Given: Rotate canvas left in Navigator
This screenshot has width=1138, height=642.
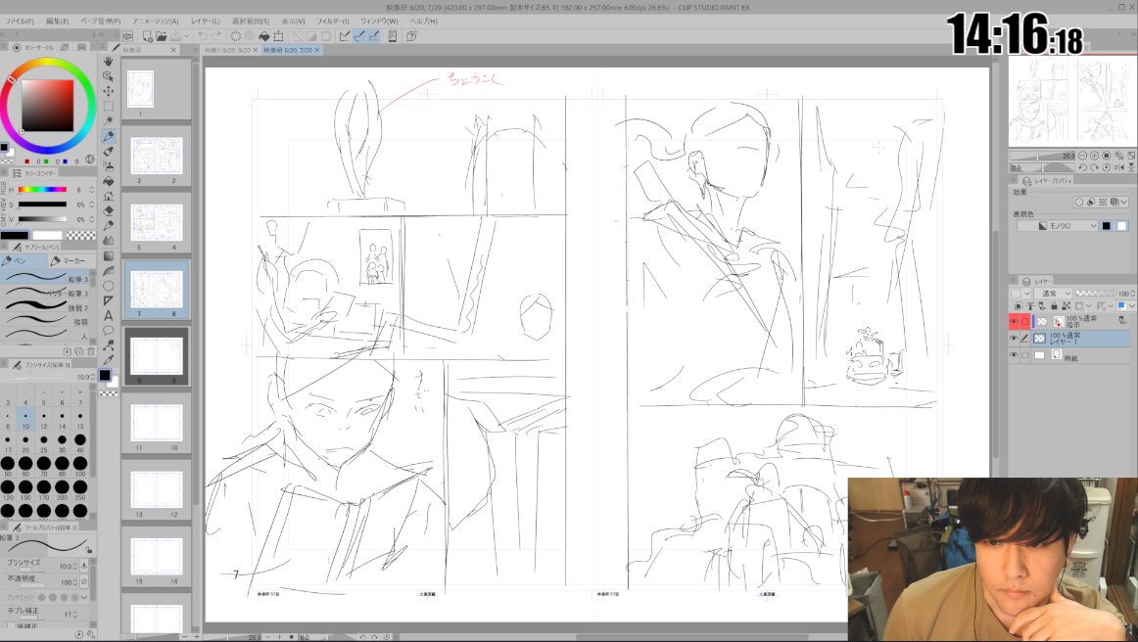Looking at the screenshot, I should [1083, 166].
